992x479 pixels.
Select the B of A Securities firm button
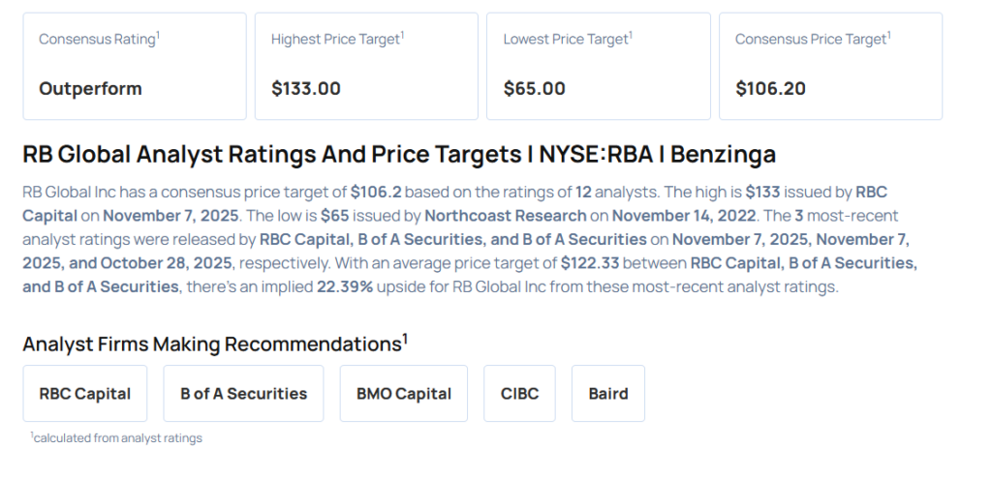coord(243,394)
